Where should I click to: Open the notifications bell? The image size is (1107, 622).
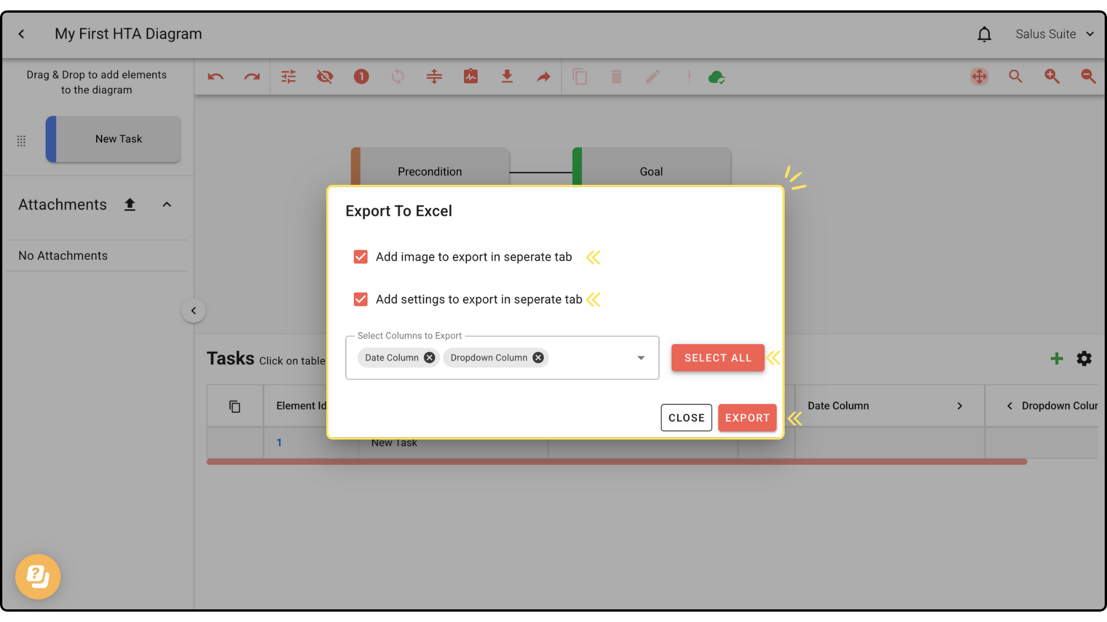[x=984, y=35]
